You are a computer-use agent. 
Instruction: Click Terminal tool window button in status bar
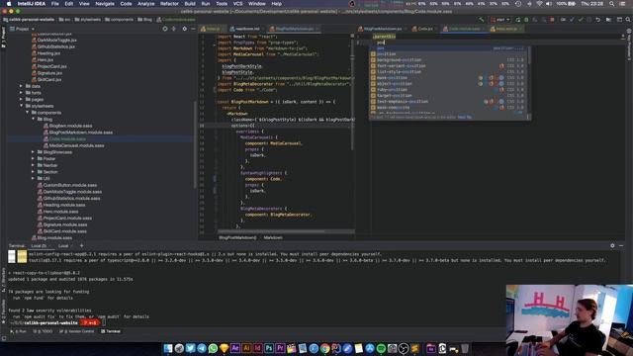click(111, 331)
